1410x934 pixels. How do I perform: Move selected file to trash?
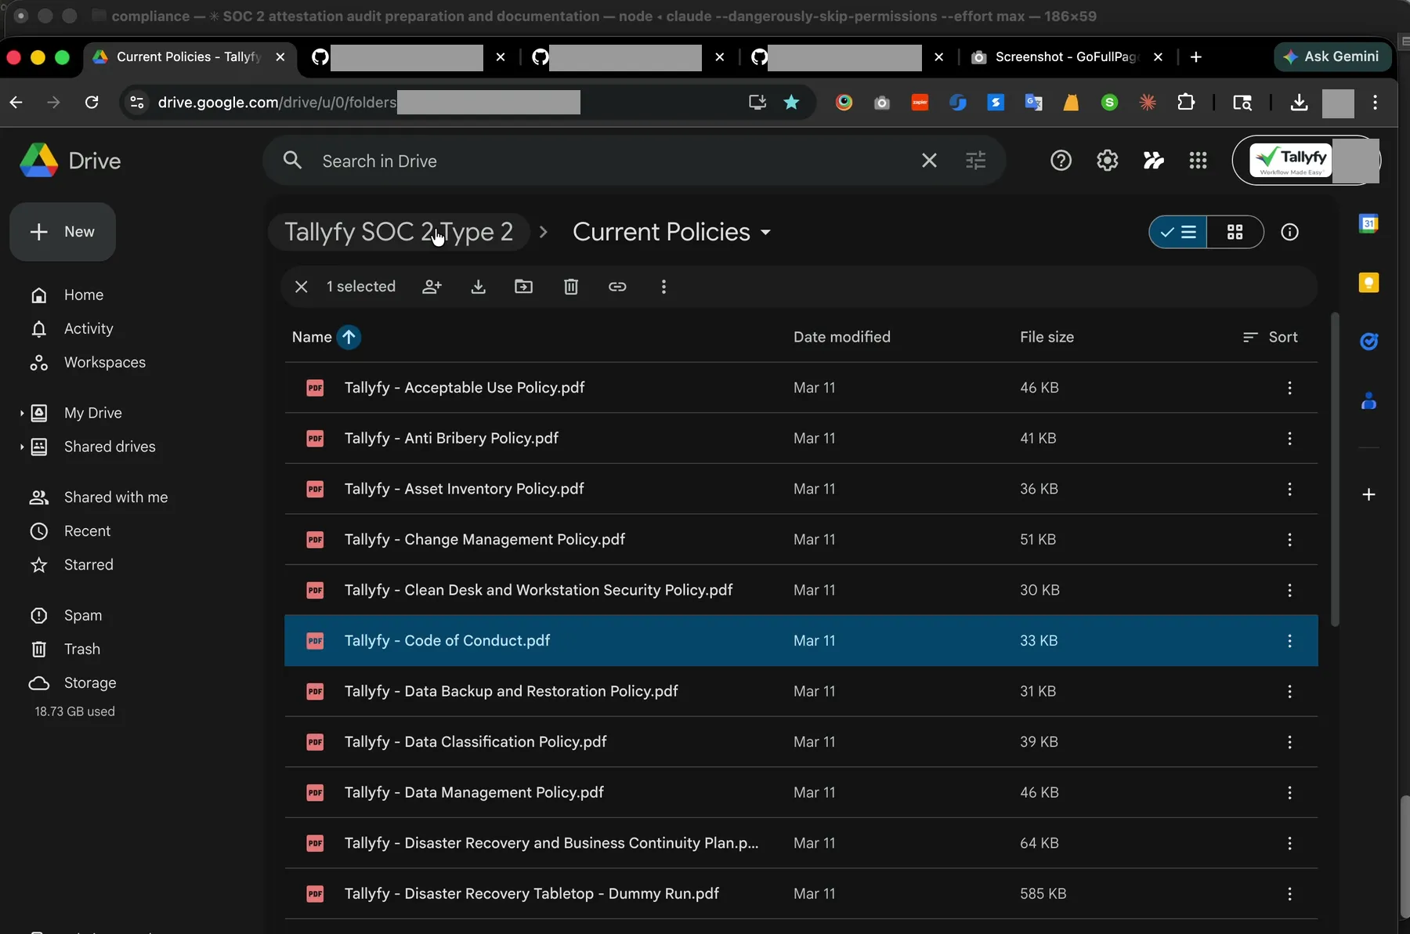(x=571, y=287)
